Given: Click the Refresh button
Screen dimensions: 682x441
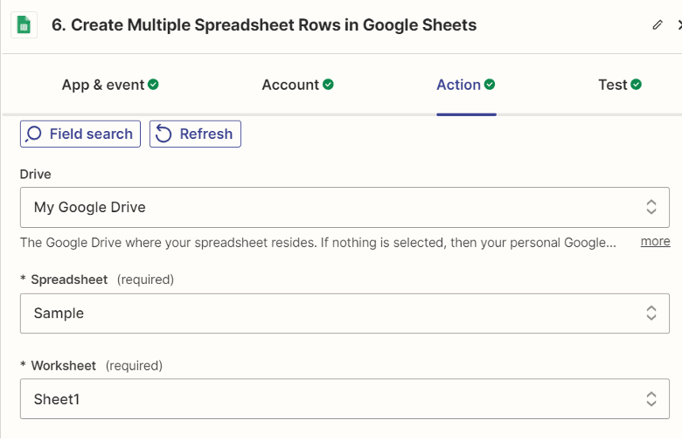Looking at the screenshot, I should (x=195, y=134).
